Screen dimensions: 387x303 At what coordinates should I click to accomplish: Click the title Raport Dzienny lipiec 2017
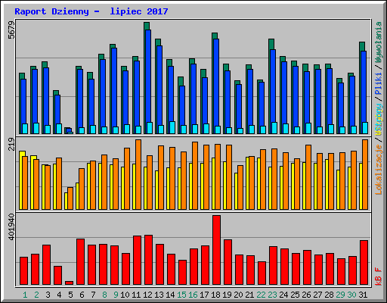(91, 11)
